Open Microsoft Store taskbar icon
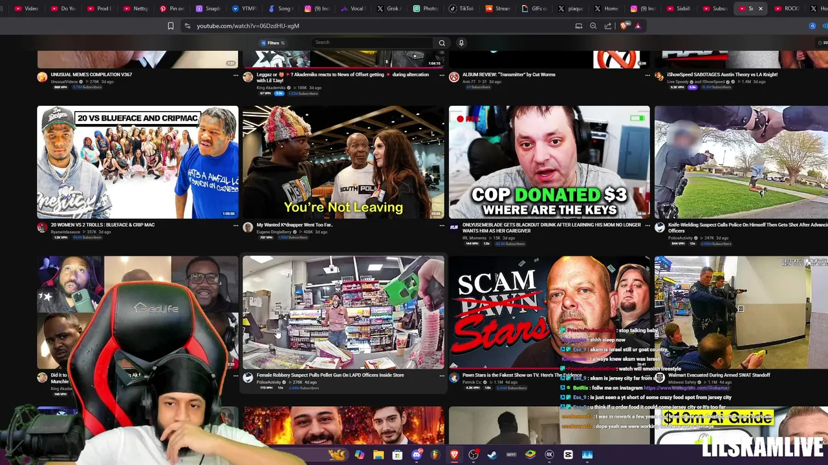The width and height of the screenshot is (828, 465). click(x=397, y=455)
